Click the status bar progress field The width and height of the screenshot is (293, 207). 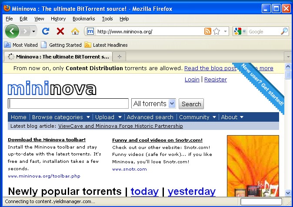[x=261, y=201]
